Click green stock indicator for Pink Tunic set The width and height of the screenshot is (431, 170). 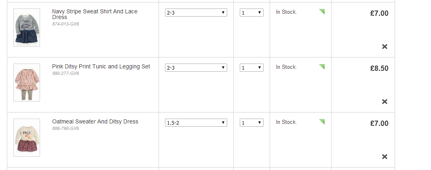pyautogui.click(x=322, y=66)
